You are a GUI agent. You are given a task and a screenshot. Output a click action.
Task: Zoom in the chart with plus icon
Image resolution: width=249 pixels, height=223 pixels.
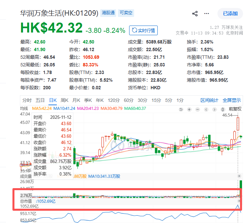coord(189,109)
